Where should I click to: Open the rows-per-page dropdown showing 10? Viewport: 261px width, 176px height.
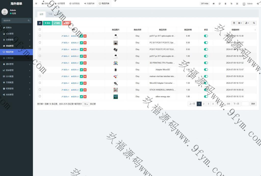point(86,104)
